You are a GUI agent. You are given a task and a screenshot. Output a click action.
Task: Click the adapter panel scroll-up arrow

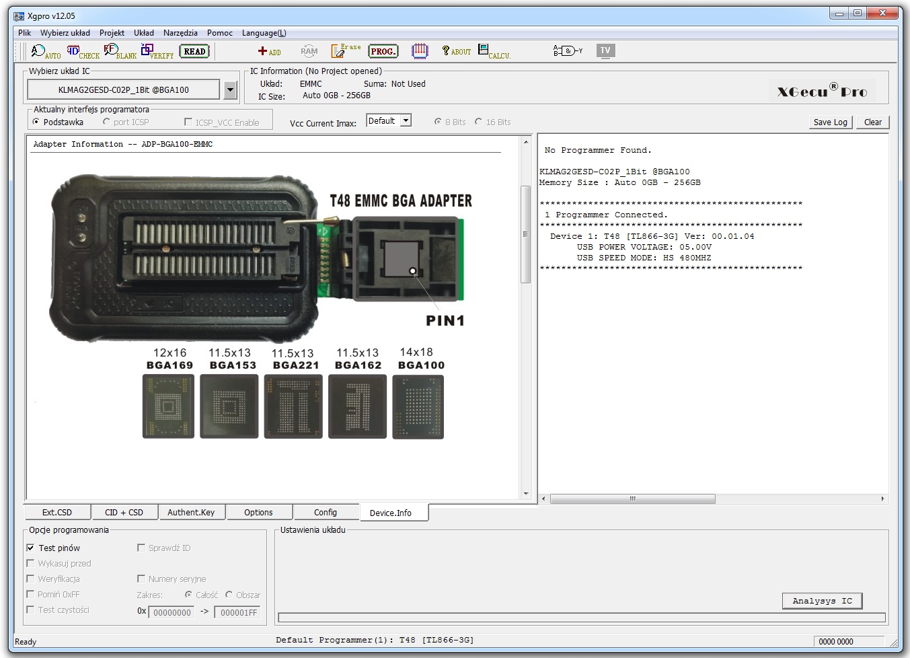point(526,142)
